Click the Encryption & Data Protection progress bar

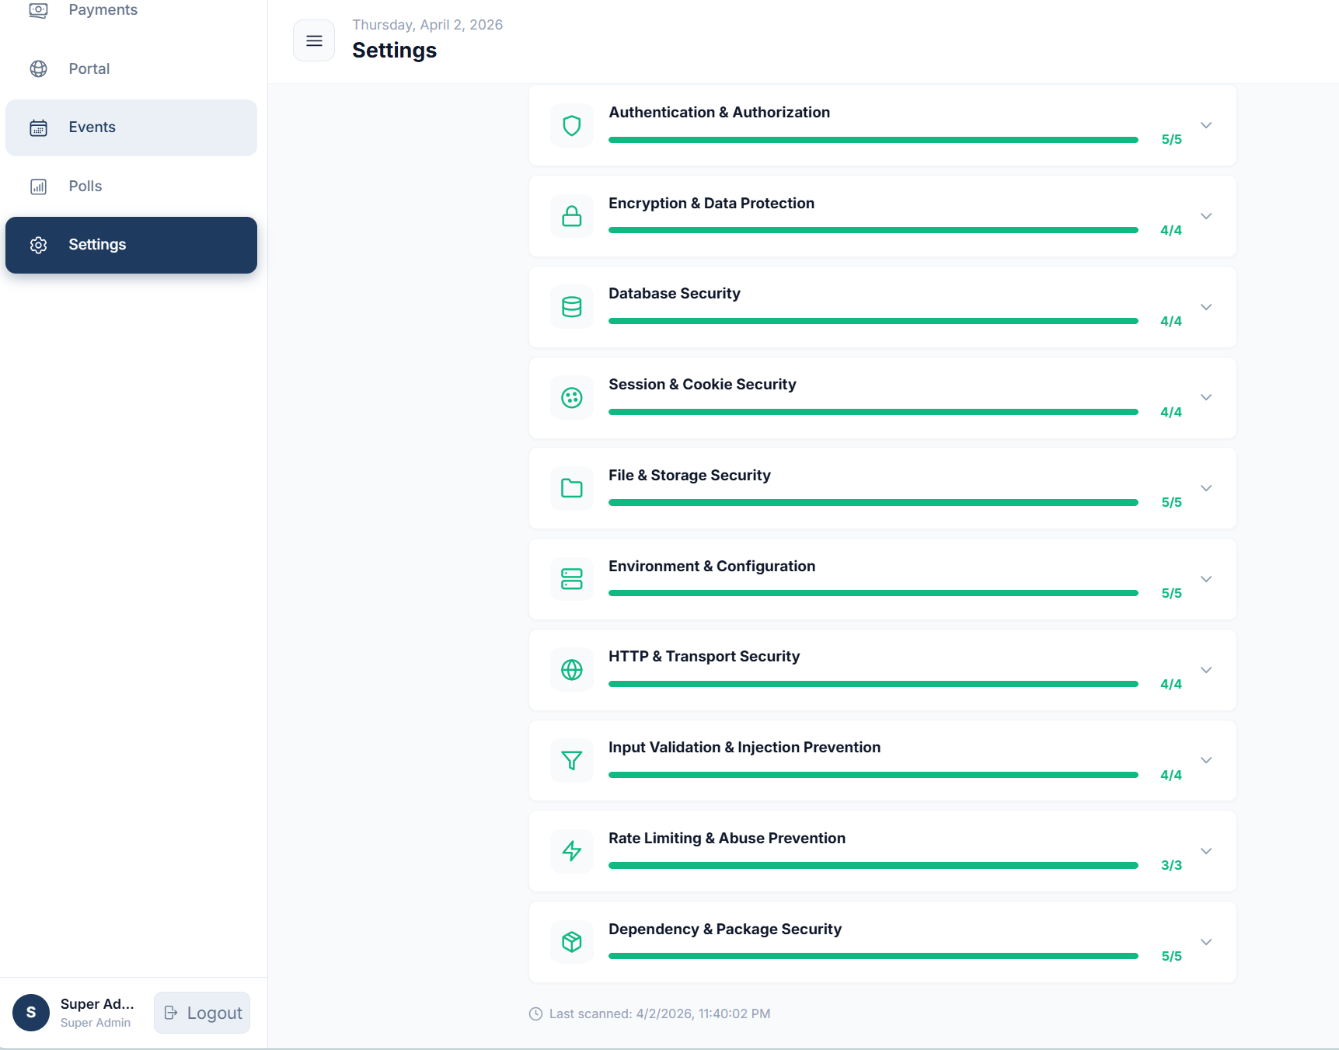[873, 230]
